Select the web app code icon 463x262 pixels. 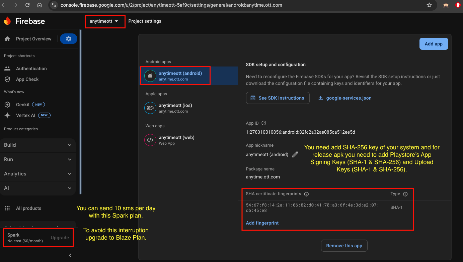coord(150,140)
